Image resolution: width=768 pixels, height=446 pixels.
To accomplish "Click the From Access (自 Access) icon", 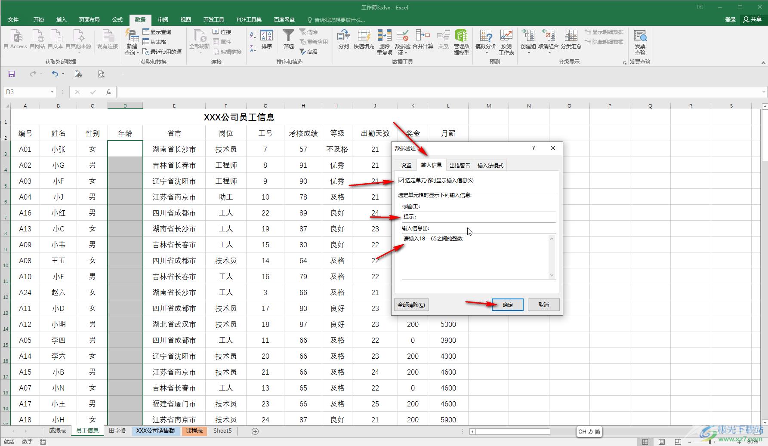I will pyautogui.click(x=15, y=39).
